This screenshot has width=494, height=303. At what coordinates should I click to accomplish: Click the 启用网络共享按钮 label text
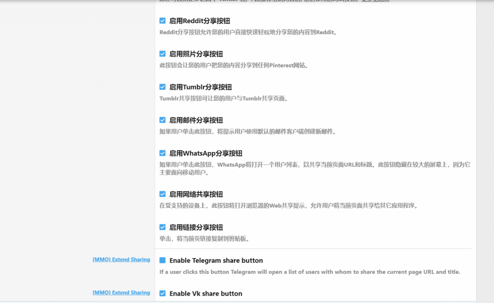point(196,194)
